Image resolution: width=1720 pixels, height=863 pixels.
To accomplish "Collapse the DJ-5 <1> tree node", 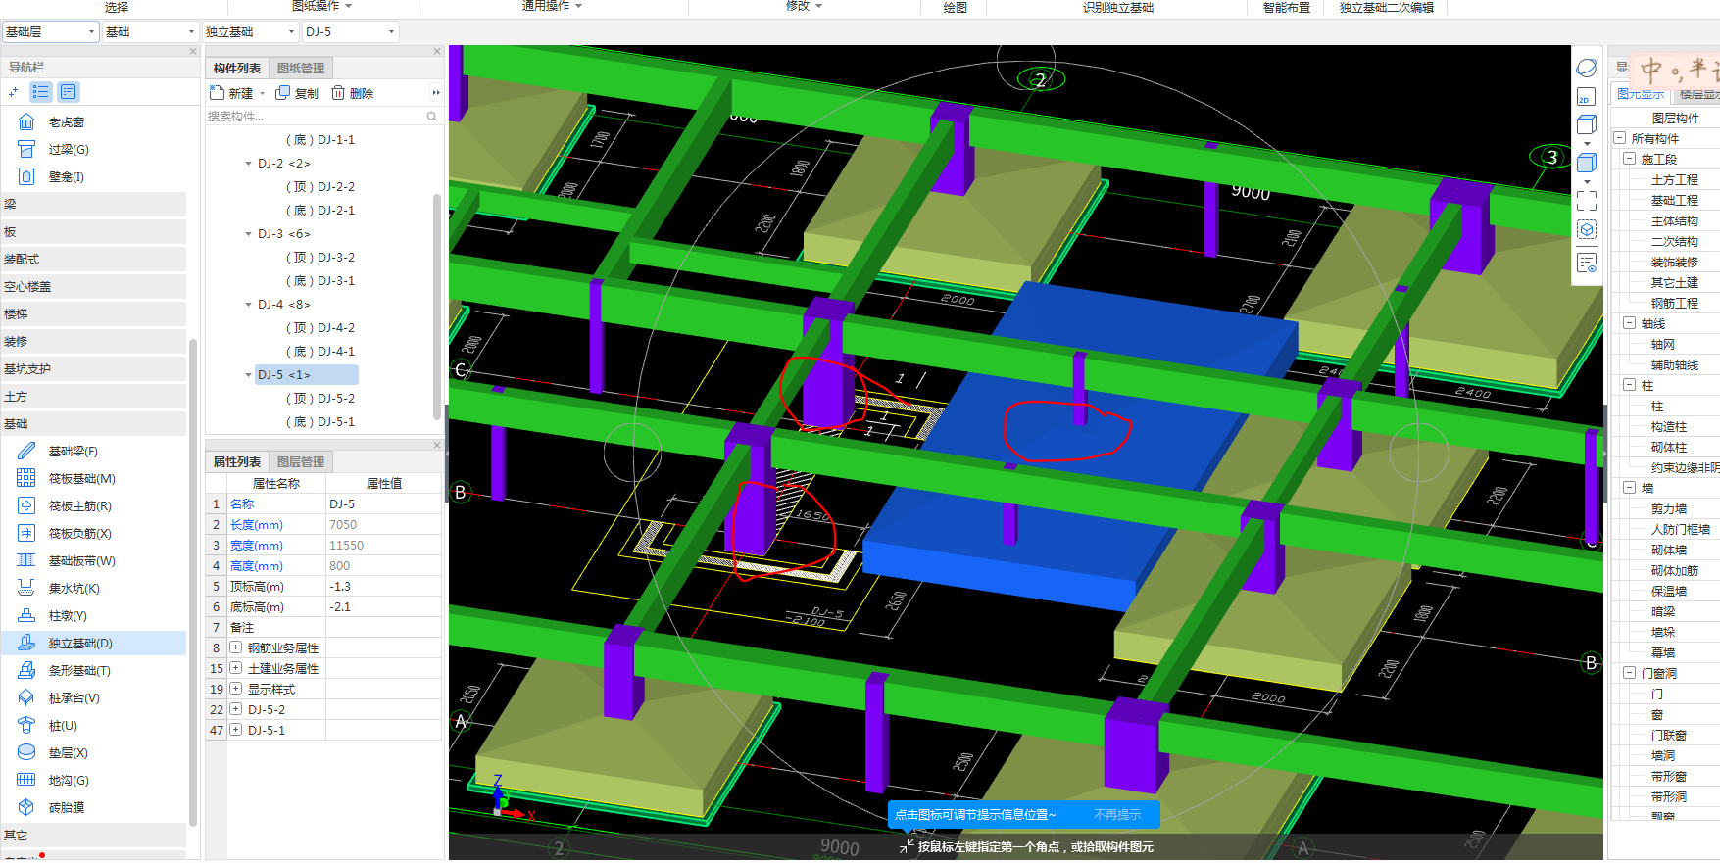I will point(248,375).
